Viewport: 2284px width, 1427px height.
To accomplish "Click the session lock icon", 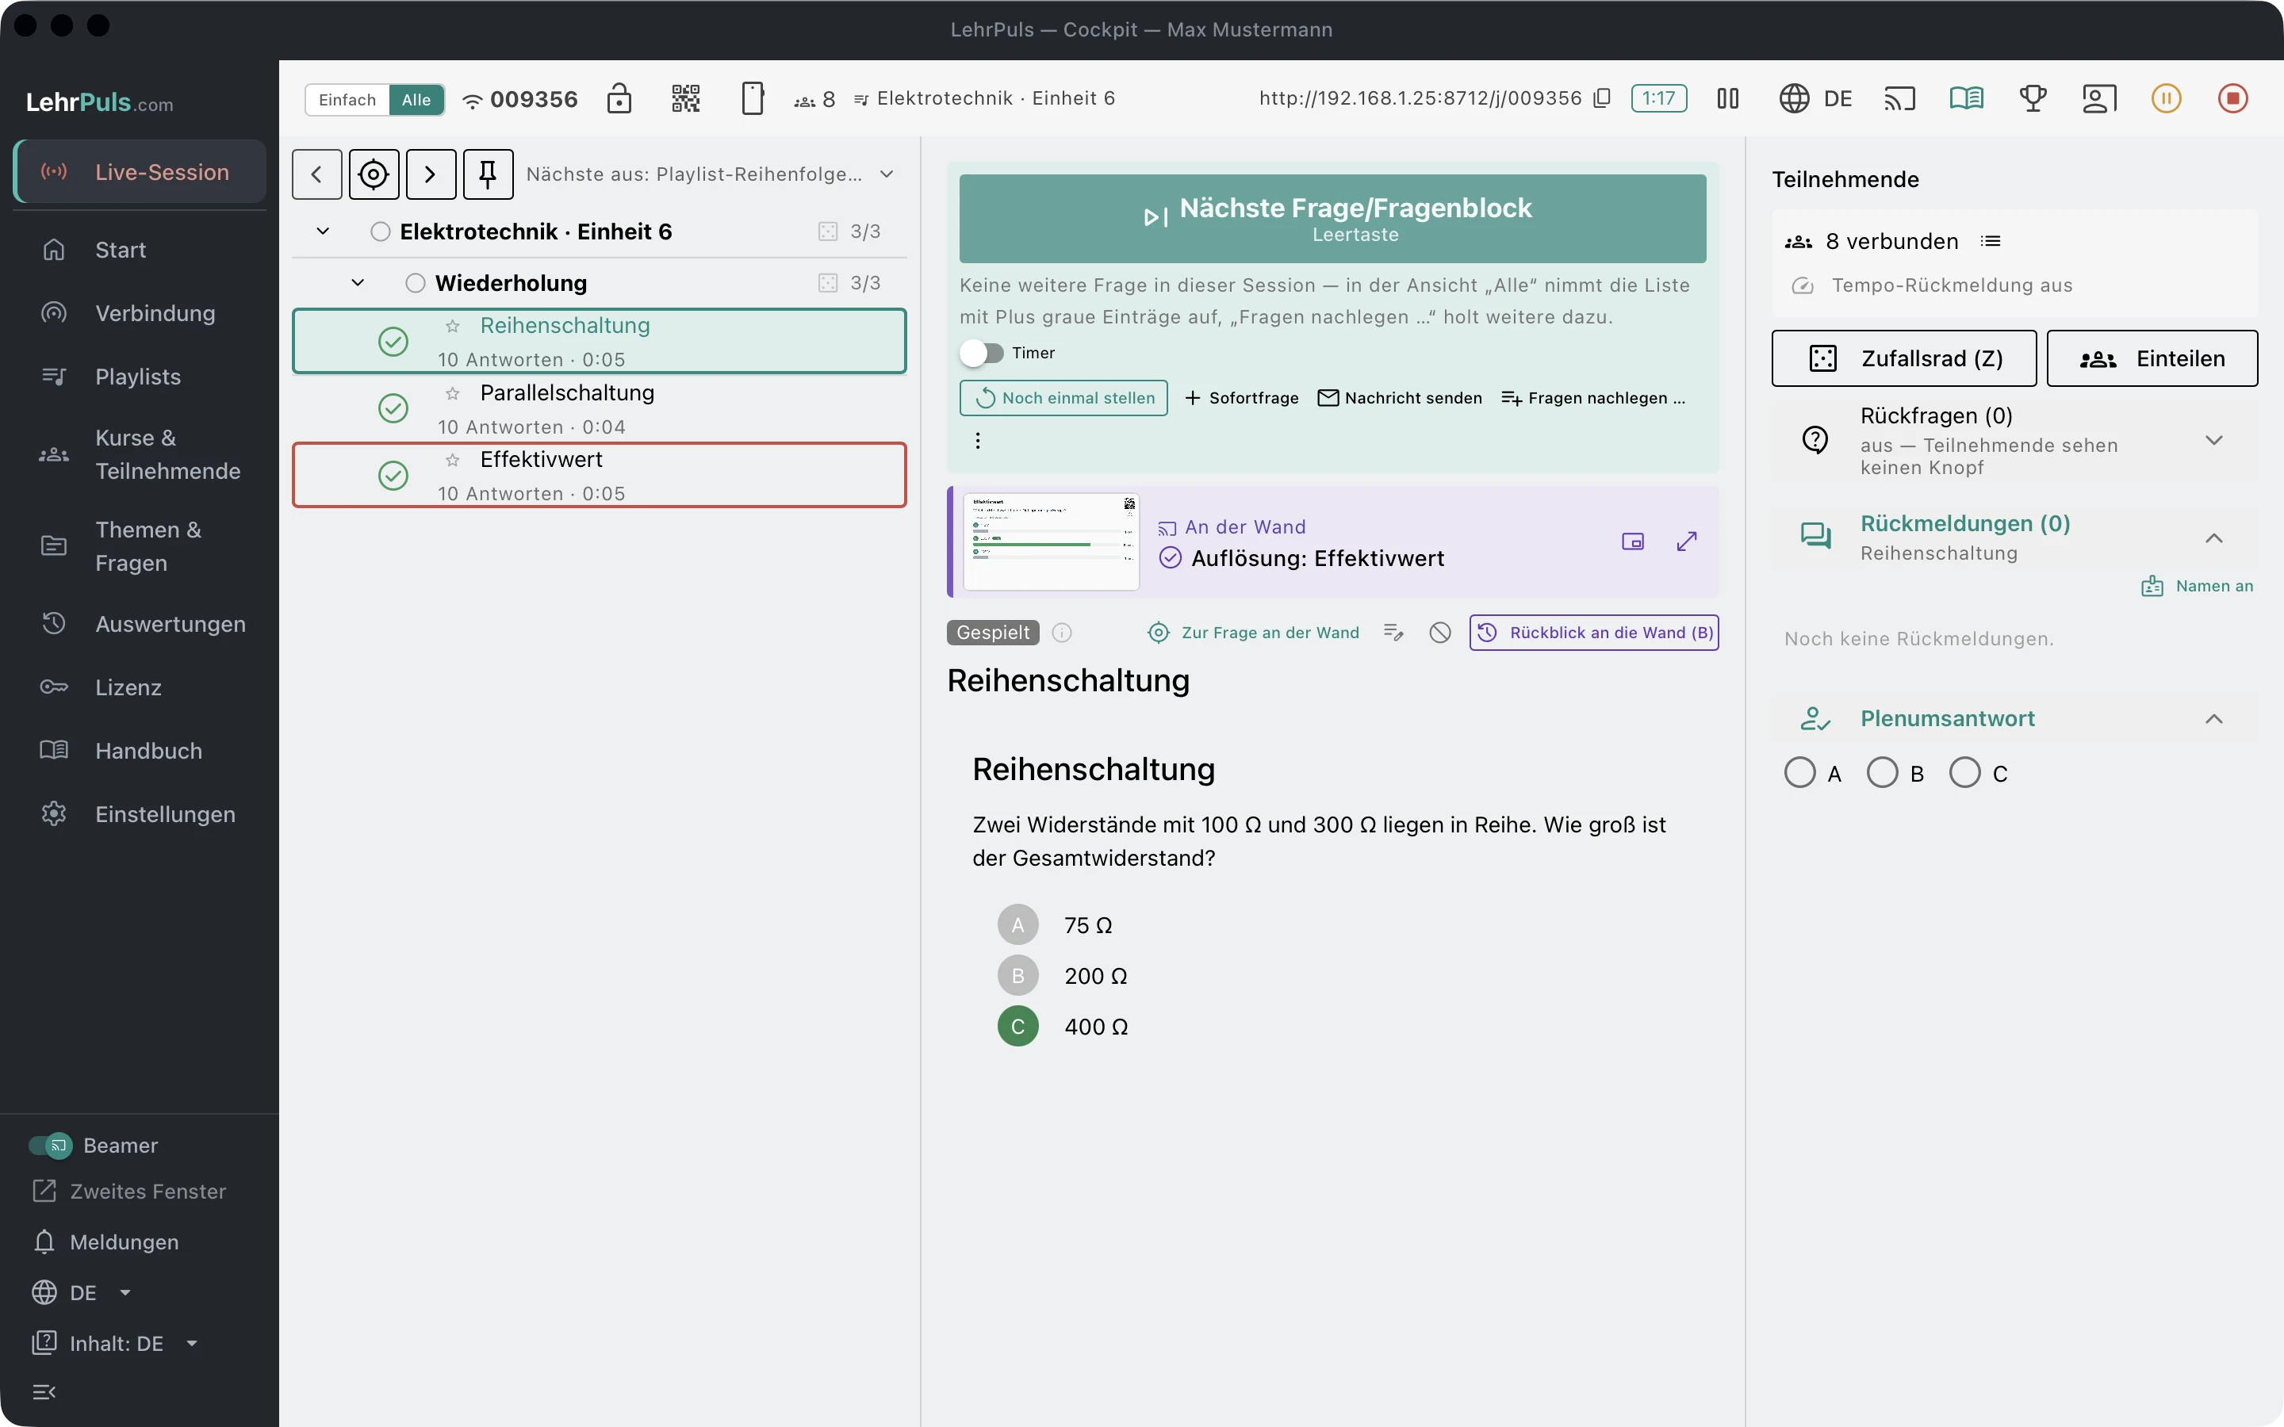I will pyautogui.click(x=619, y=98).
